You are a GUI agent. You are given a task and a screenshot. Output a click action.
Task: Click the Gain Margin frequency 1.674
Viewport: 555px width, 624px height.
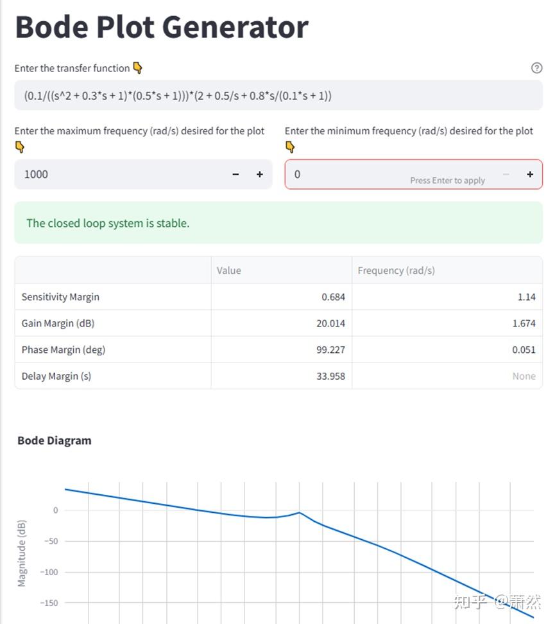point(524,323)
